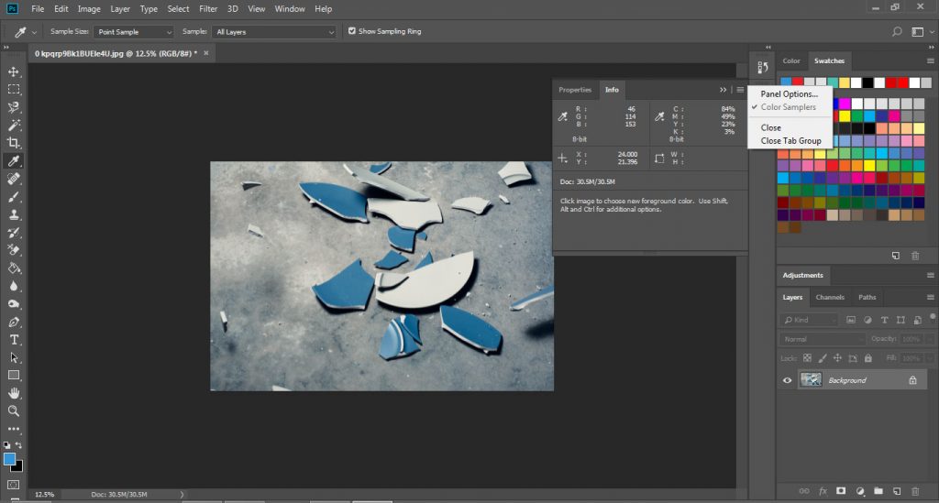939x503 pixels.
Task: Toggle Color Samplers option in panel menu
Action: [788, 107]
